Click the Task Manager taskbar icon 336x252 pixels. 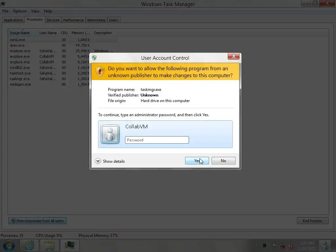pyautogui.click(x=70, y=245)
